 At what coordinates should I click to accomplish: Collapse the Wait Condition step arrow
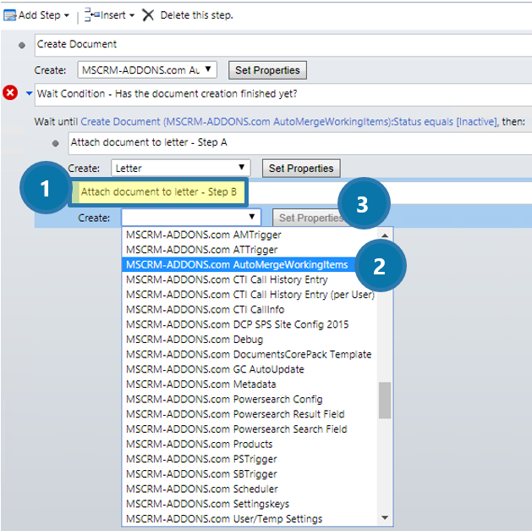pos(29,93)
